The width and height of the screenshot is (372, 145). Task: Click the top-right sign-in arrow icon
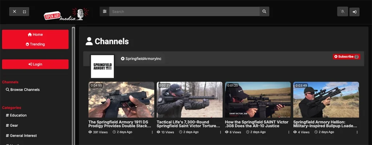coord(354,12)
